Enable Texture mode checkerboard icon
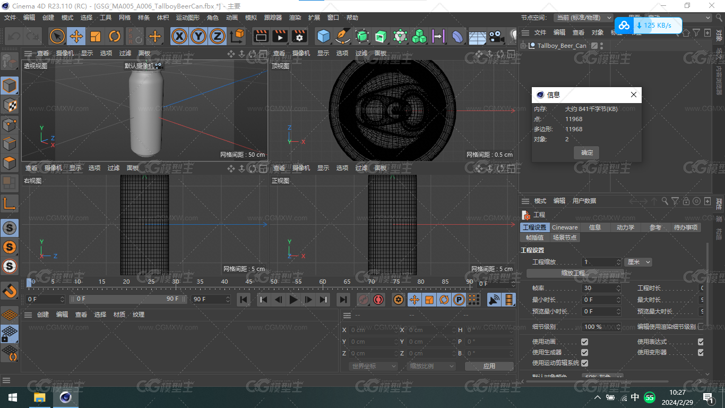 (x=10, y=105)
